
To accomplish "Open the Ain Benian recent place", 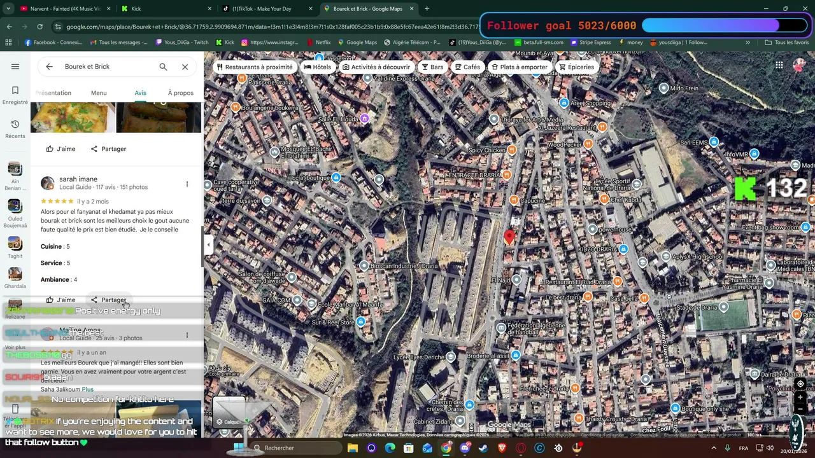I will 15,176.
